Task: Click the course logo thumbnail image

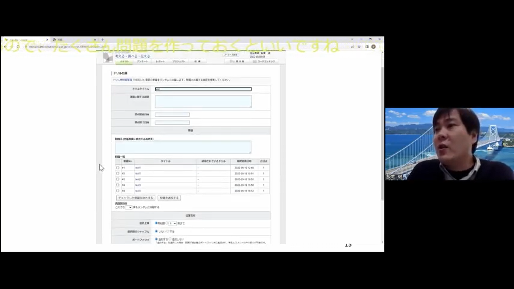Action: click(108, 58)
